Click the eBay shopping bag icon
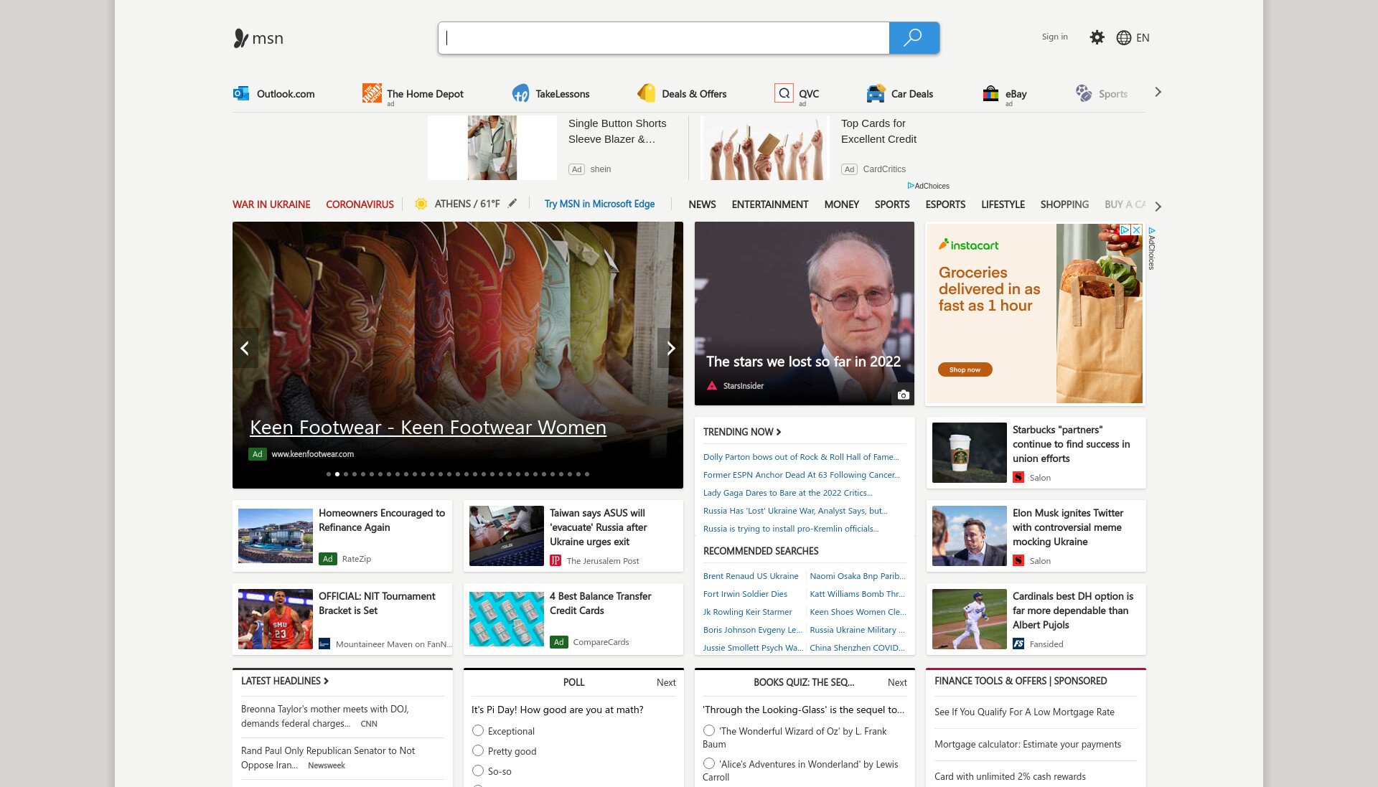The image size is (1378, 787). pos(990,93)
